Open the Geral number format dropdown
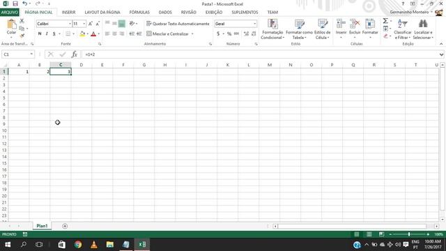The height and width of the screenshot is (251, 446). click(254, 24)
